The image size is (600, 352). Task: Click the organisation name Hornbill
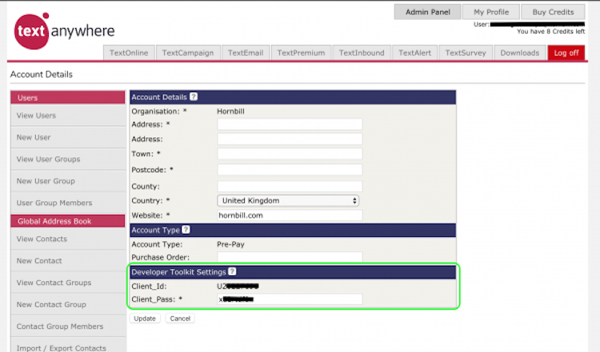[x=230, y=111]
